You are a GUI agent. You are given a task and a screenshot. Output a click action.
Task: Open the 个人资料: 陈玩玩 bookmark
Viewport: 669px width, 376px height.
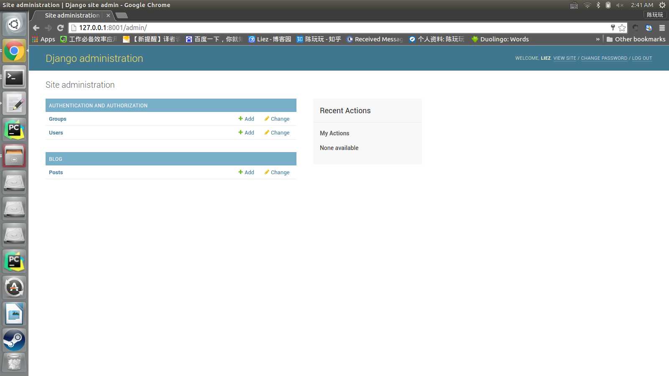point(437,39)
